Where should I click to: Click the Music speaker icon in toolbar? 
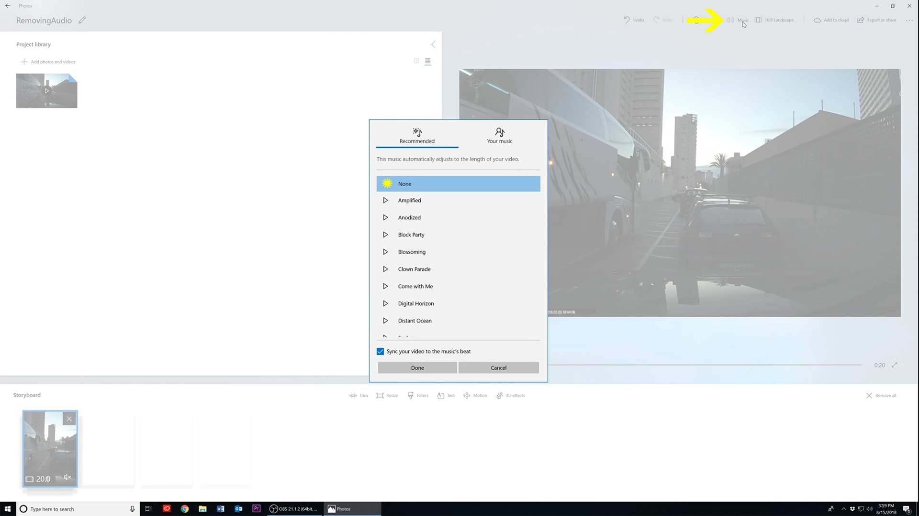(x=730, y=20)
